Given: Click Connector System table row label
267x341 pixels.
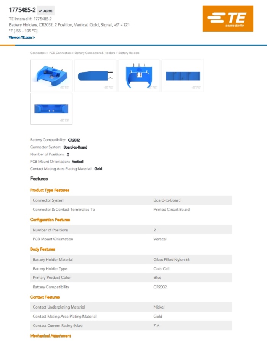Looking at the screenshot, I should [48, 200].
